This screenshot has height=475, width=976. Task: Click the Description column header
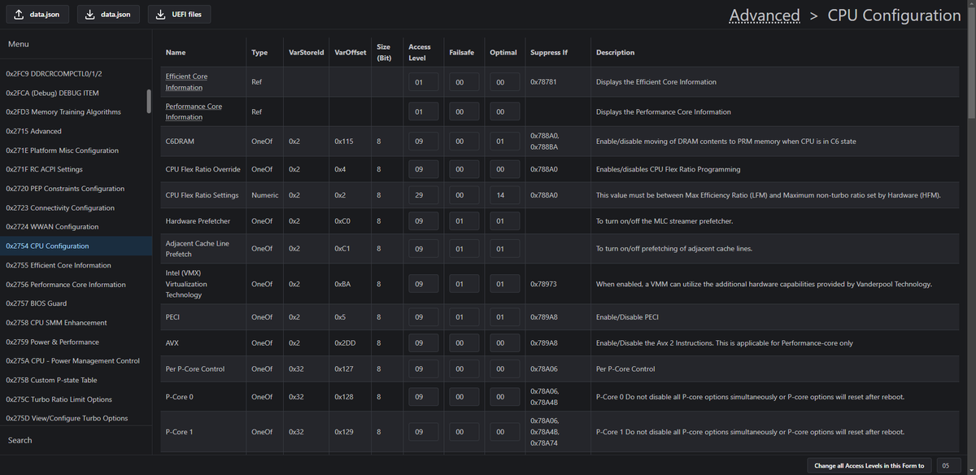616,53
